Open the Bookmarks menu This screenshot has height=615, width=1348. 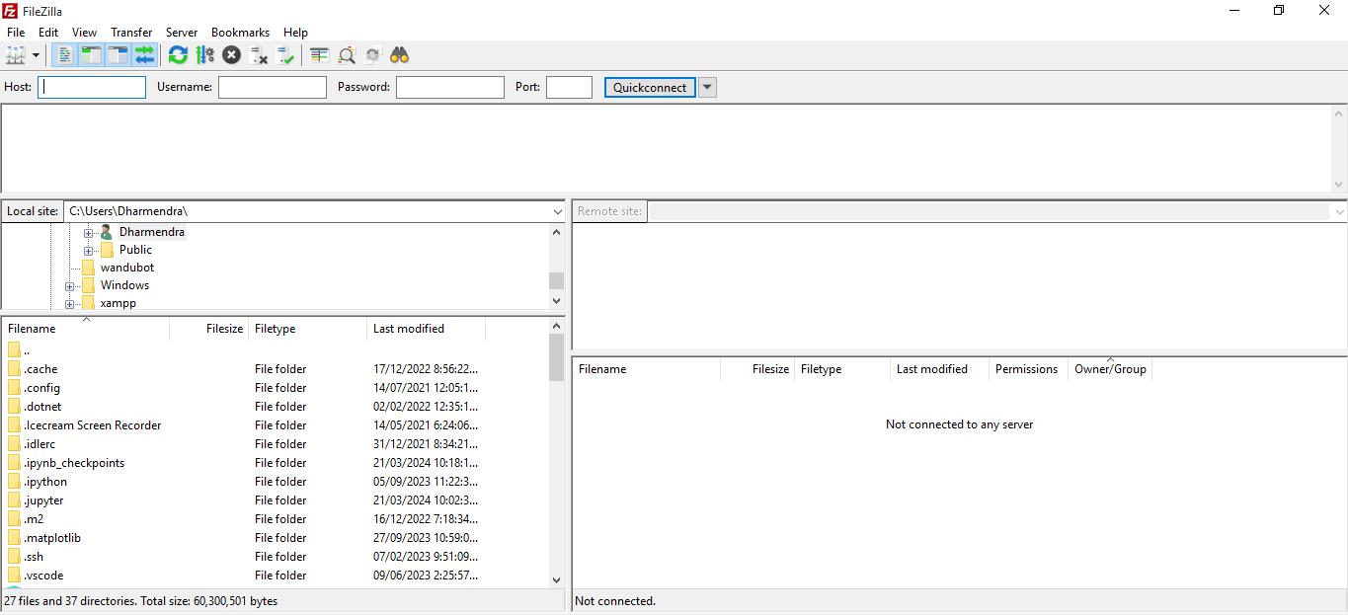(240, 33)
